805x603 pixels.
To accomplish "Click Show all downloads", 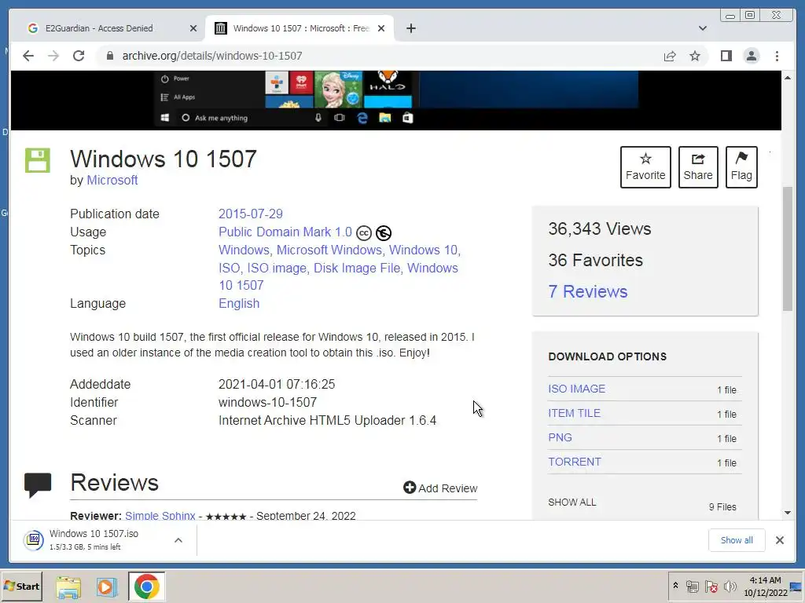I will 737,540.
